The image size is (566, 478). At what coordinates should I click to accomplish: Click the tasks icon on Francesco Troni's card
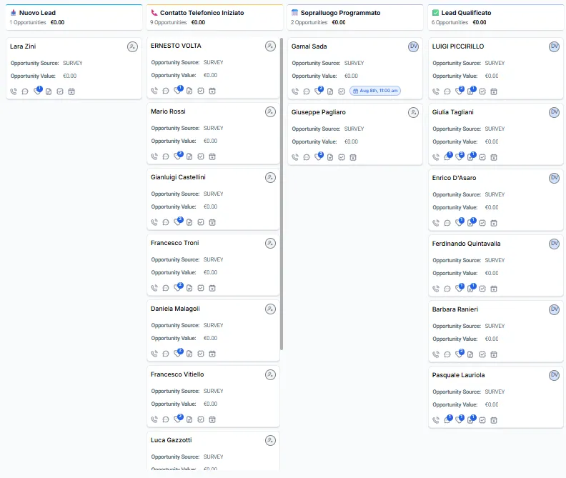pos(201,288)
